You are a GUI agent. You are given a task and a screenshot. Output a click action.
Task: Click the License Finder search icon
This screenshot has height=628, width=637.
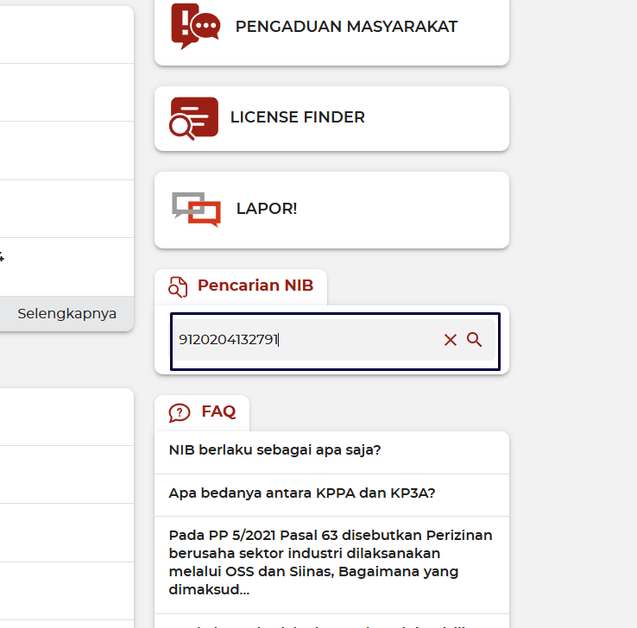[x=194, y=118]
